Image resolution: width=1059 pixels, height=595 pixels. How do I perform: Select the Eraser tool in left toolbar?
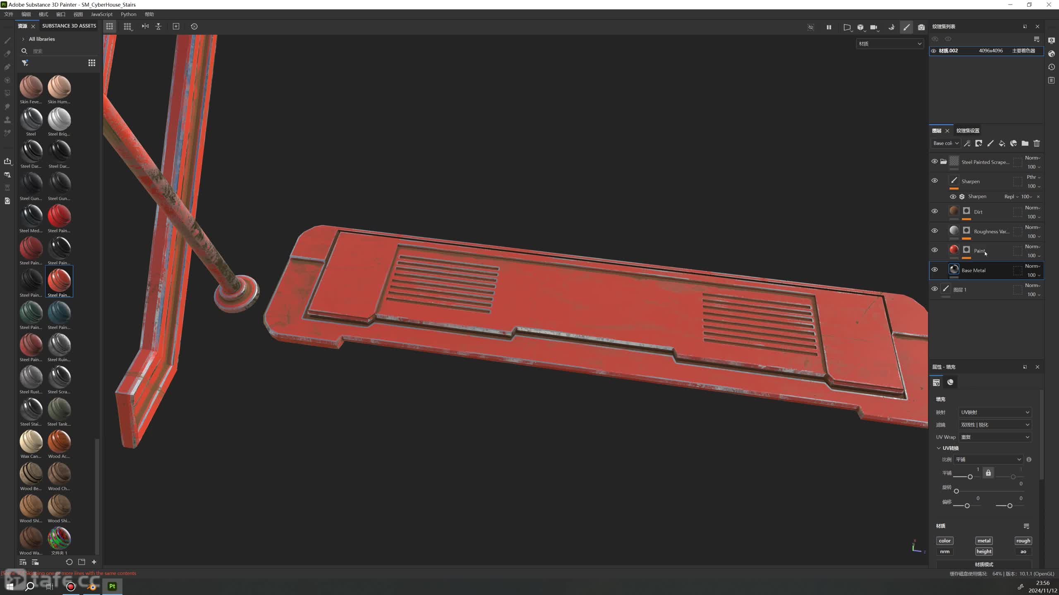[7, 54]
